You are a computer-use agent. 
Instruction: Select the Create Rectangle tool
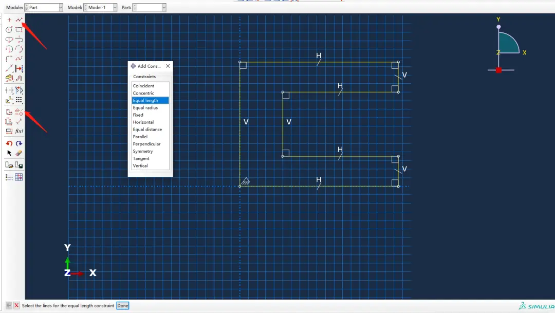[x=19, y=30]
